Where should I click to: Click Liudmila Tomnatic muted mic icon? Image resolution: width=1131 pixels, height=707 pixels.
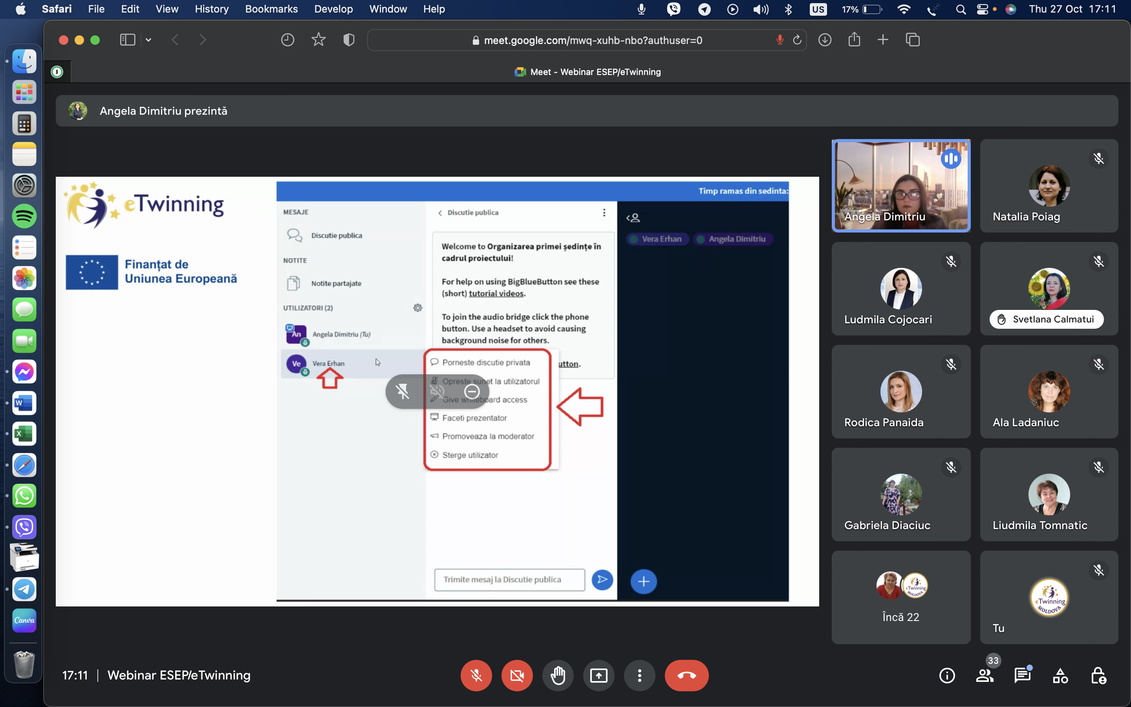click(x=1099, y=467)
